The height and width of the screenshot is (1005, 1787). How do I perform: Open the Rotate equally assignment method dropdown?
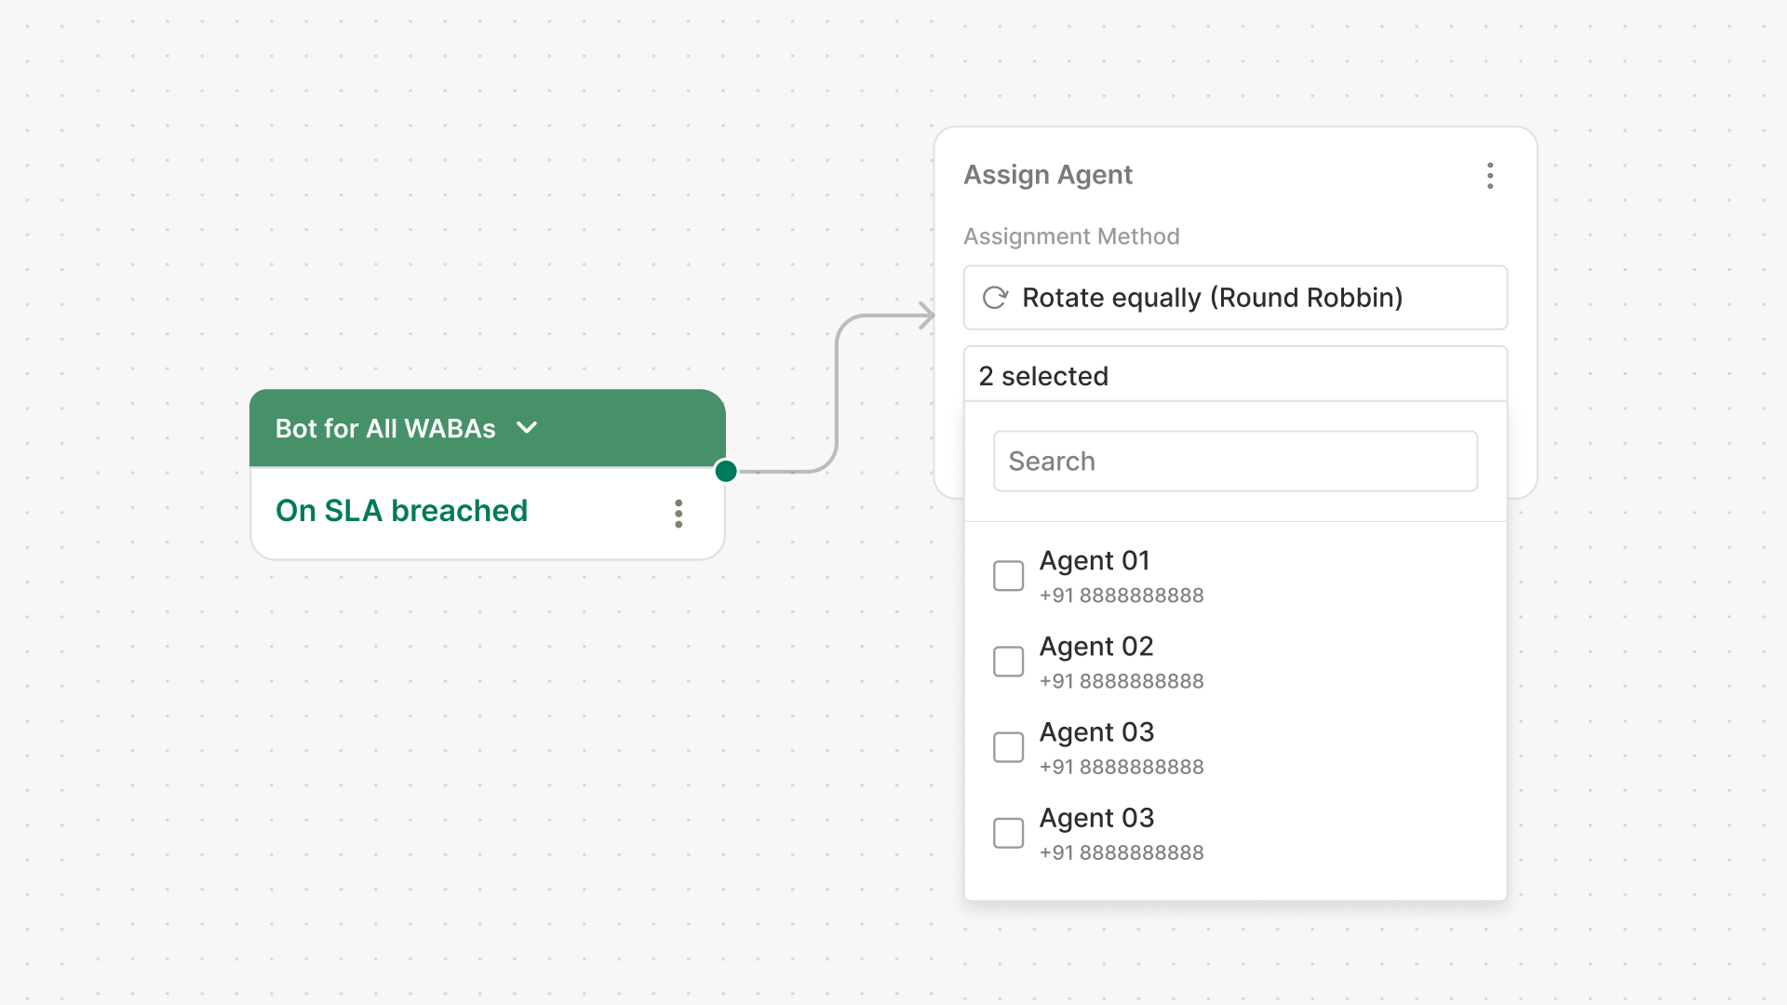click(1234, 298)
